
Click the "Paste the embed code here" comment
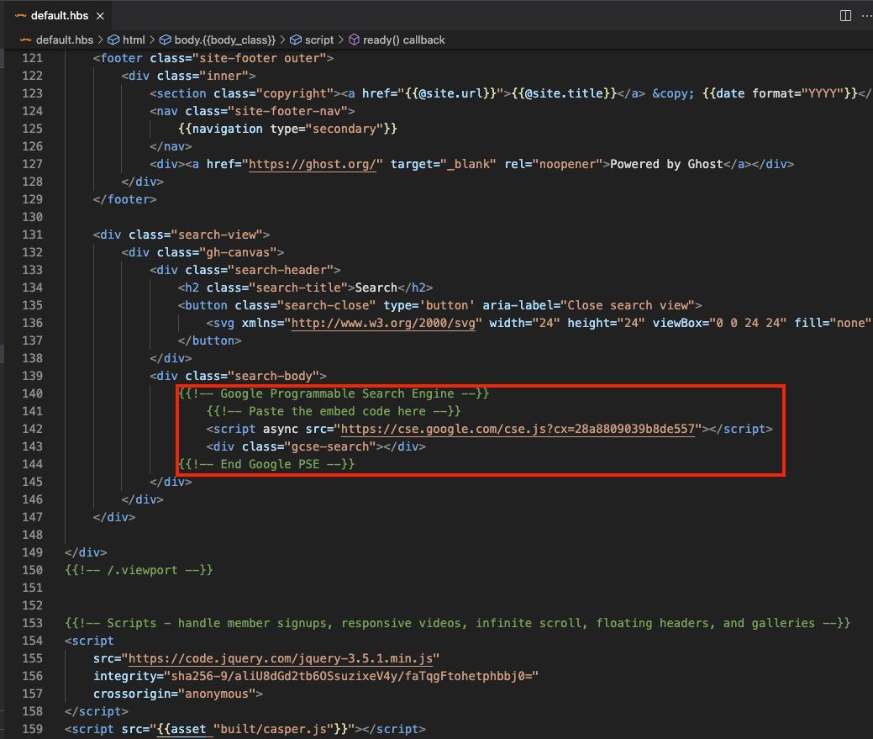pos(334,412)
